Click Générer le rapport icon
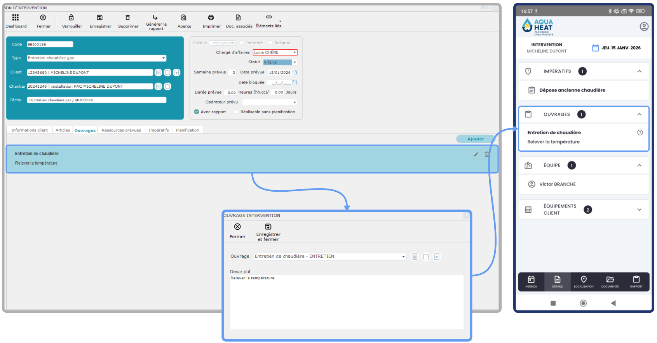657x343 pixels. pos(155,17)
